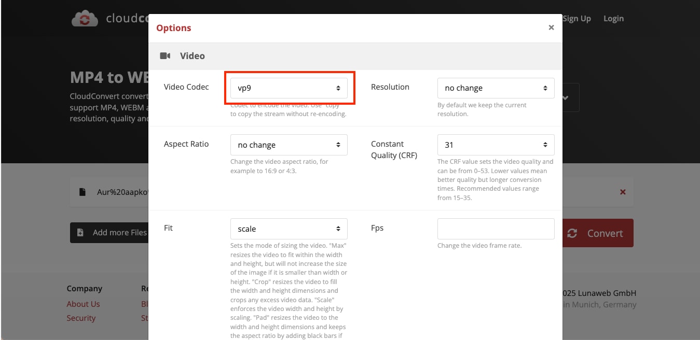
Task: Click Sign Up in the header
Action: (577, 18)
